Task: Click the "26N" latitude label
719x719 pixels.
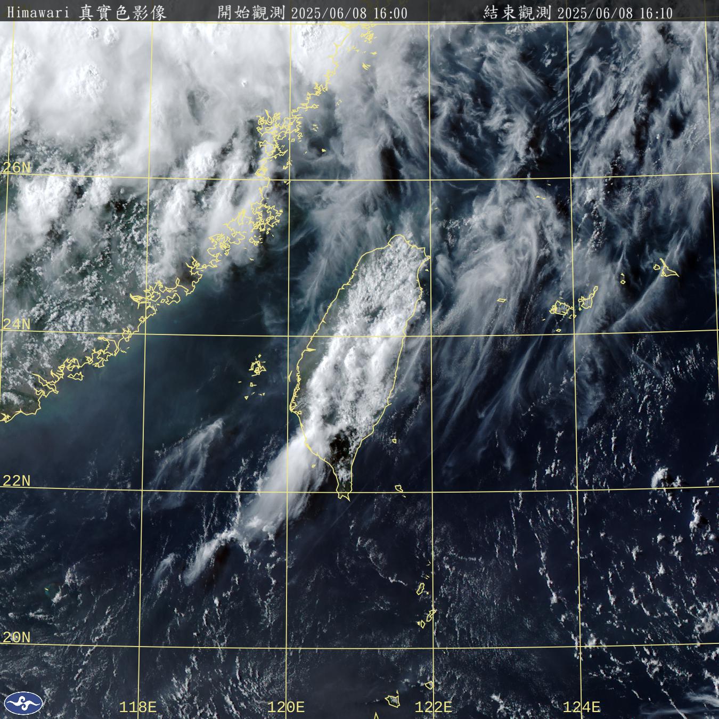Action: (17, 168)
